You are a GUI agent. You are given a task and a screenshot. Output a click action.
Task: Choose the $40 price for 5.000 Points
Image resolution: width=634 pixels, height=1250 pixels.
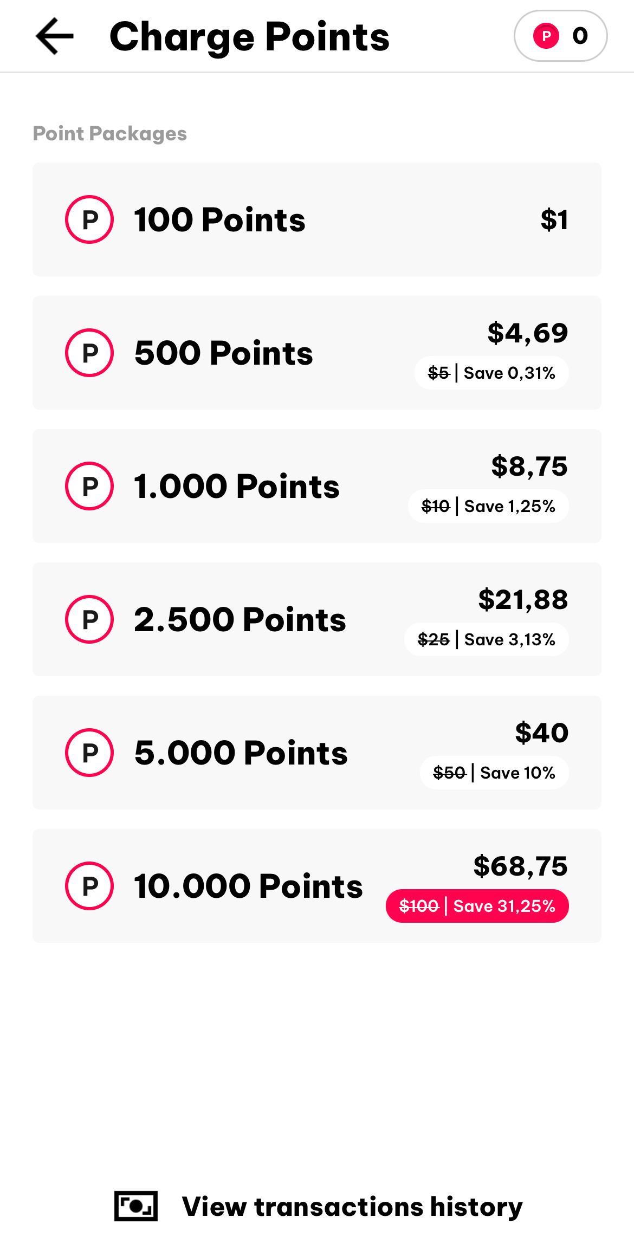click(541, 733)
